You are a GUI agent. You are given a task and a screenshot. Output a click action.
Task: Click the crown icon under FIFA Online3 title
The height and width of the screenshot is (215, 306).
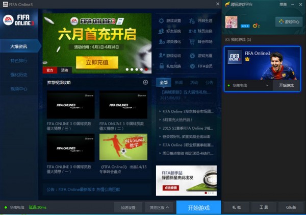point(247,59)
